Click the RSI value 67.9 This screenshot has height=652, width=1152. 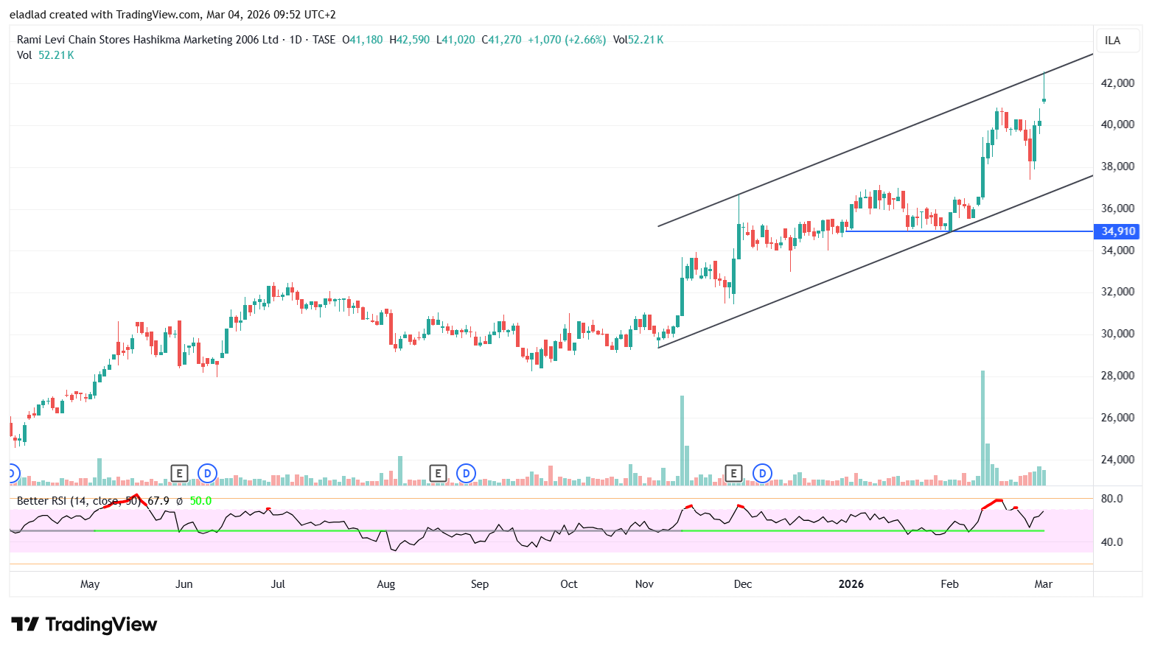pos(158,501)
